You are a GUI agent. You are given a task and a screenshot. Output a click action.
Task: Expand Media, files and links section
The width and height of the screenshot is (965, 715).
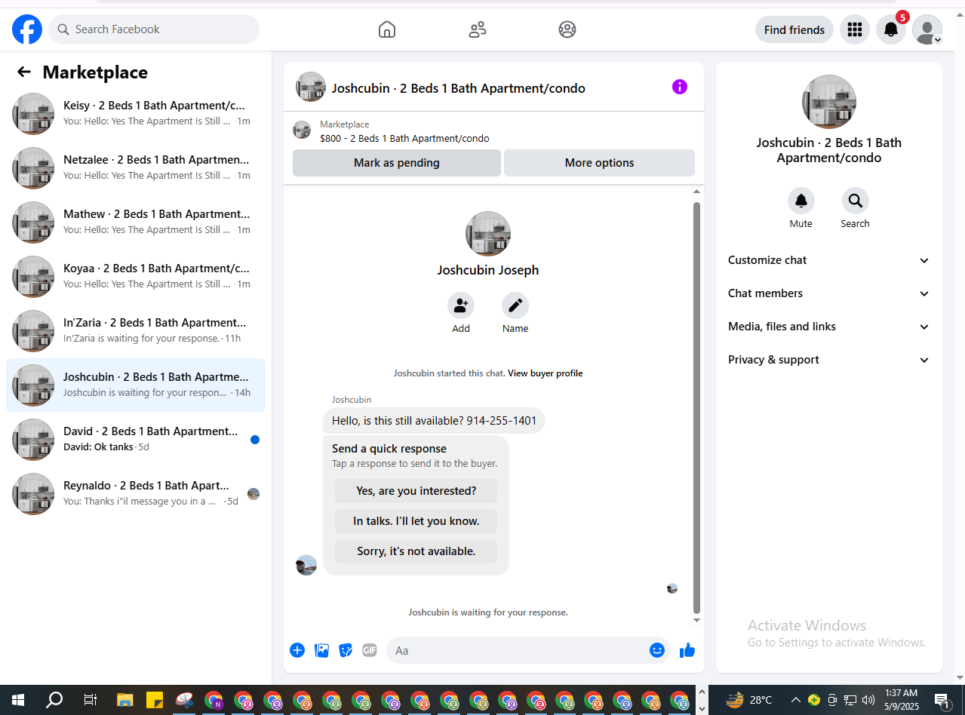click(828, 327)
